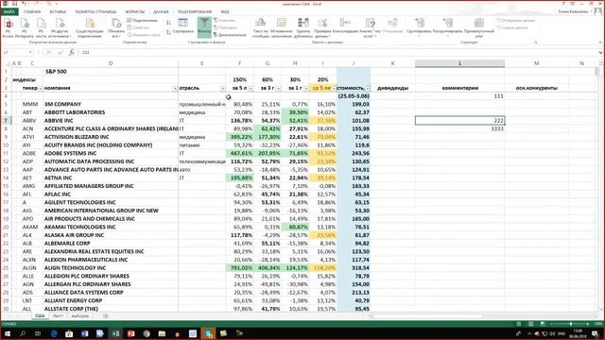Open за 3 г column filter dropdown
The height and width of the screenshot is (340, 605).
278,88
